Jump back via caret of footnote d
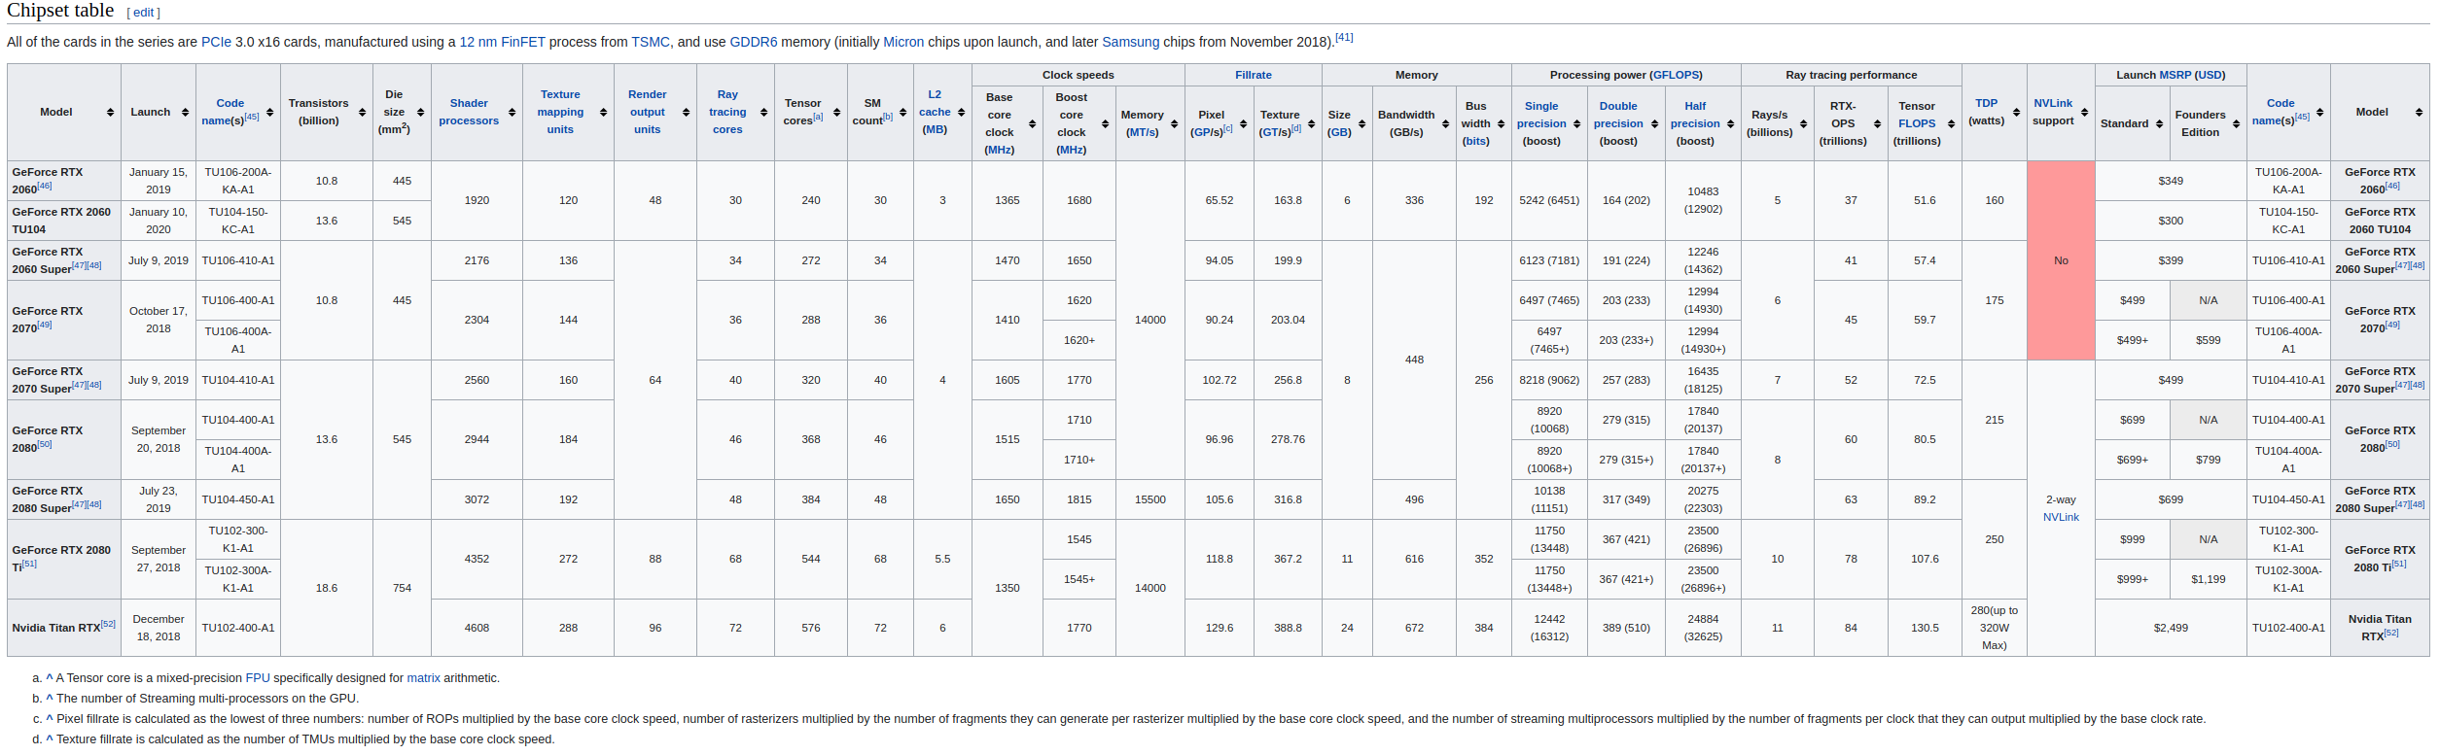The width and height of the screenshot is (2440, 755). [50, 739]
